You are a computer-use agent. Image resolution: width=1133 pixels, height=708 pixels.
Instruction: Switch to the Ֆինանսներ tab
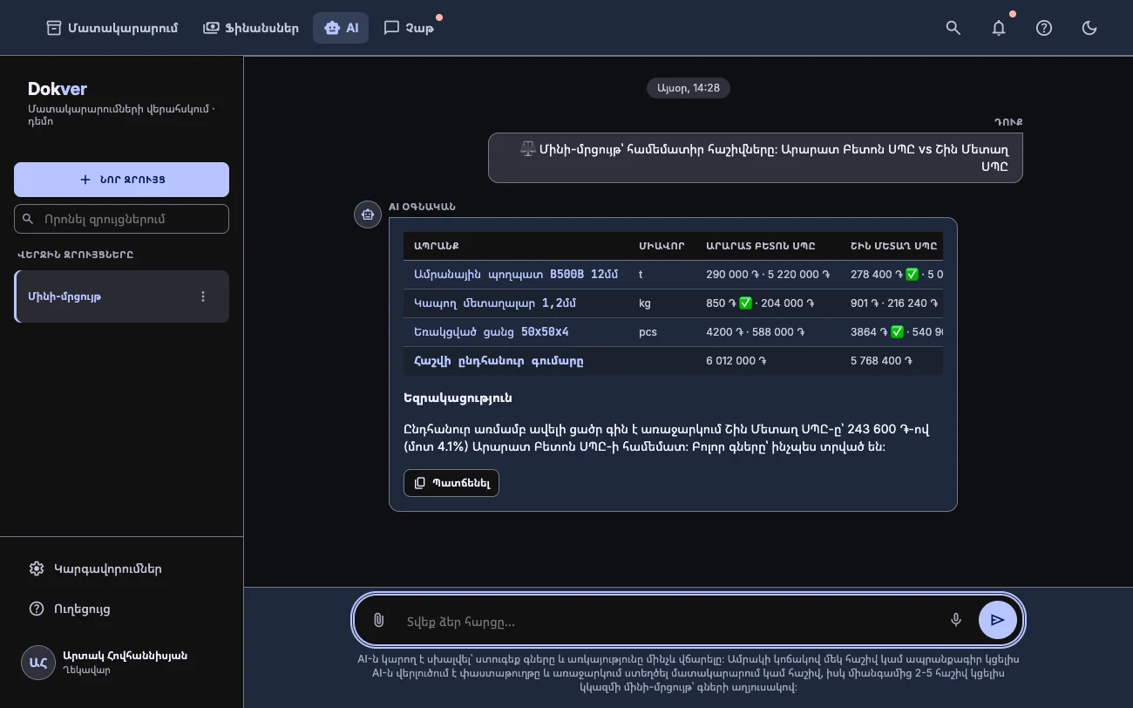(x=250, y=28)
